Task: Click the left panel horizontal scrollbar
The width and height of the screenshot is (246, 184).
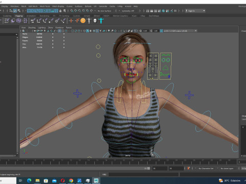Action: pos(7,155)
